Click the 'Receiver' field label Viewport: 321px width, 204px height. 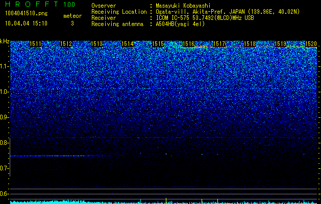pyautogui.click(x=104, y=18)
